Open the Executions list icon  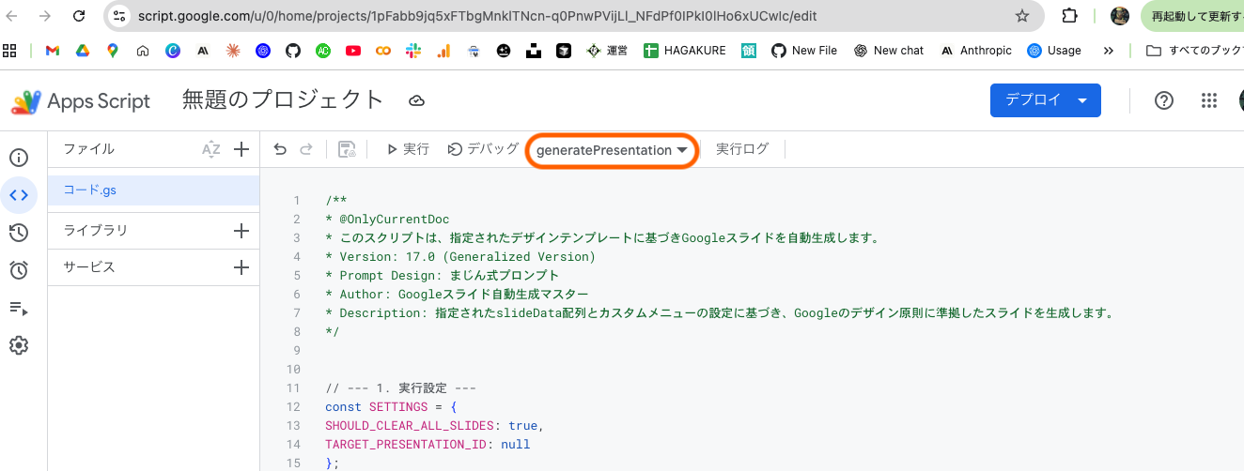[x=19, y=308]
